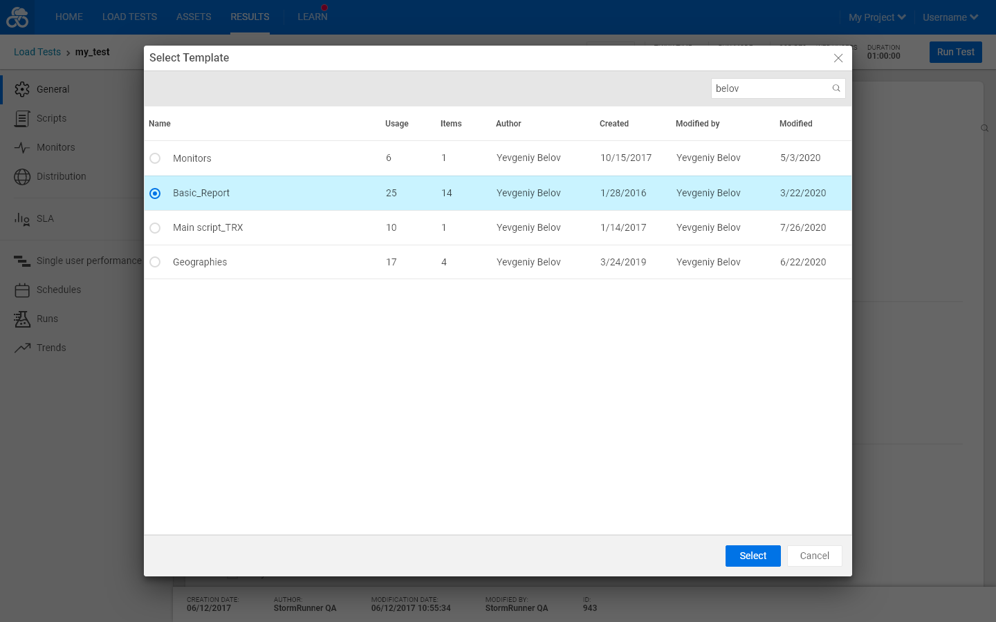Click the search magnifier icon in template dialog
The width and height of the screenshot is (996, 622).
(x=836, y=88)
